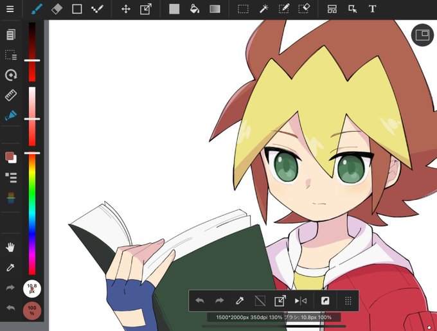Click redo arrow in left sidebar

10,287
